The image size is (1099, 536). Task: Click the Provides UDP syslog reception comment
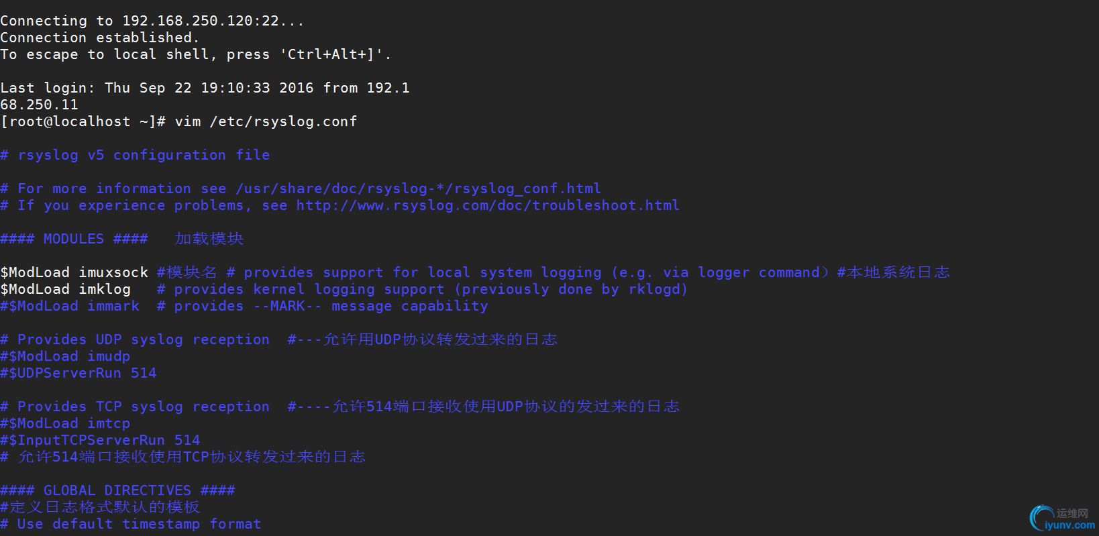[135, 339]
